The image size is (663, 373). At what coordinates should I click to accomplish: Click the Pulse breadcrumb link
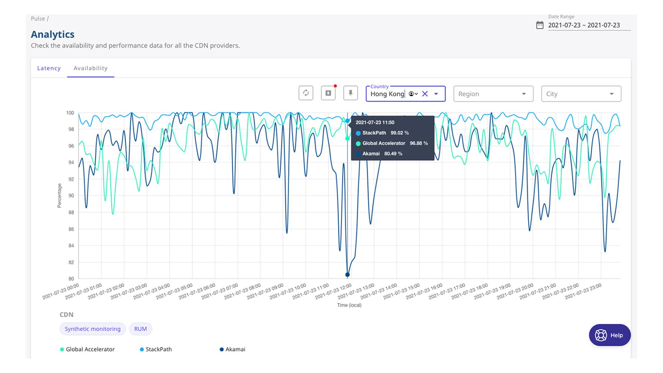tap(38, 19)
